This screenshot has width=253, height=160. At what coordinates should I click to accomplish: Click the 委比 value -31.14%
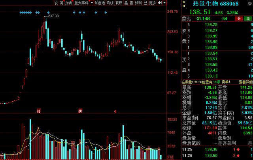tap(203, 19)
